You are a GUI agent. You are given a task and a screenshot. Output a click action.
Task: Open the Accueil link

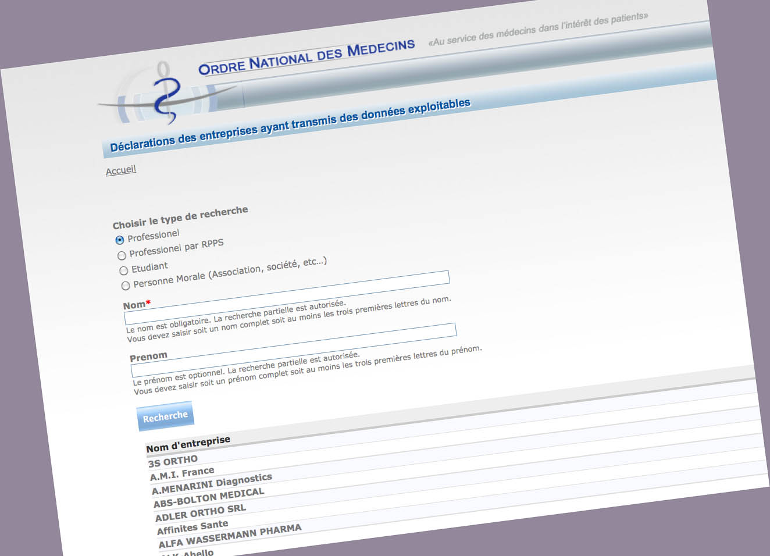121,170
